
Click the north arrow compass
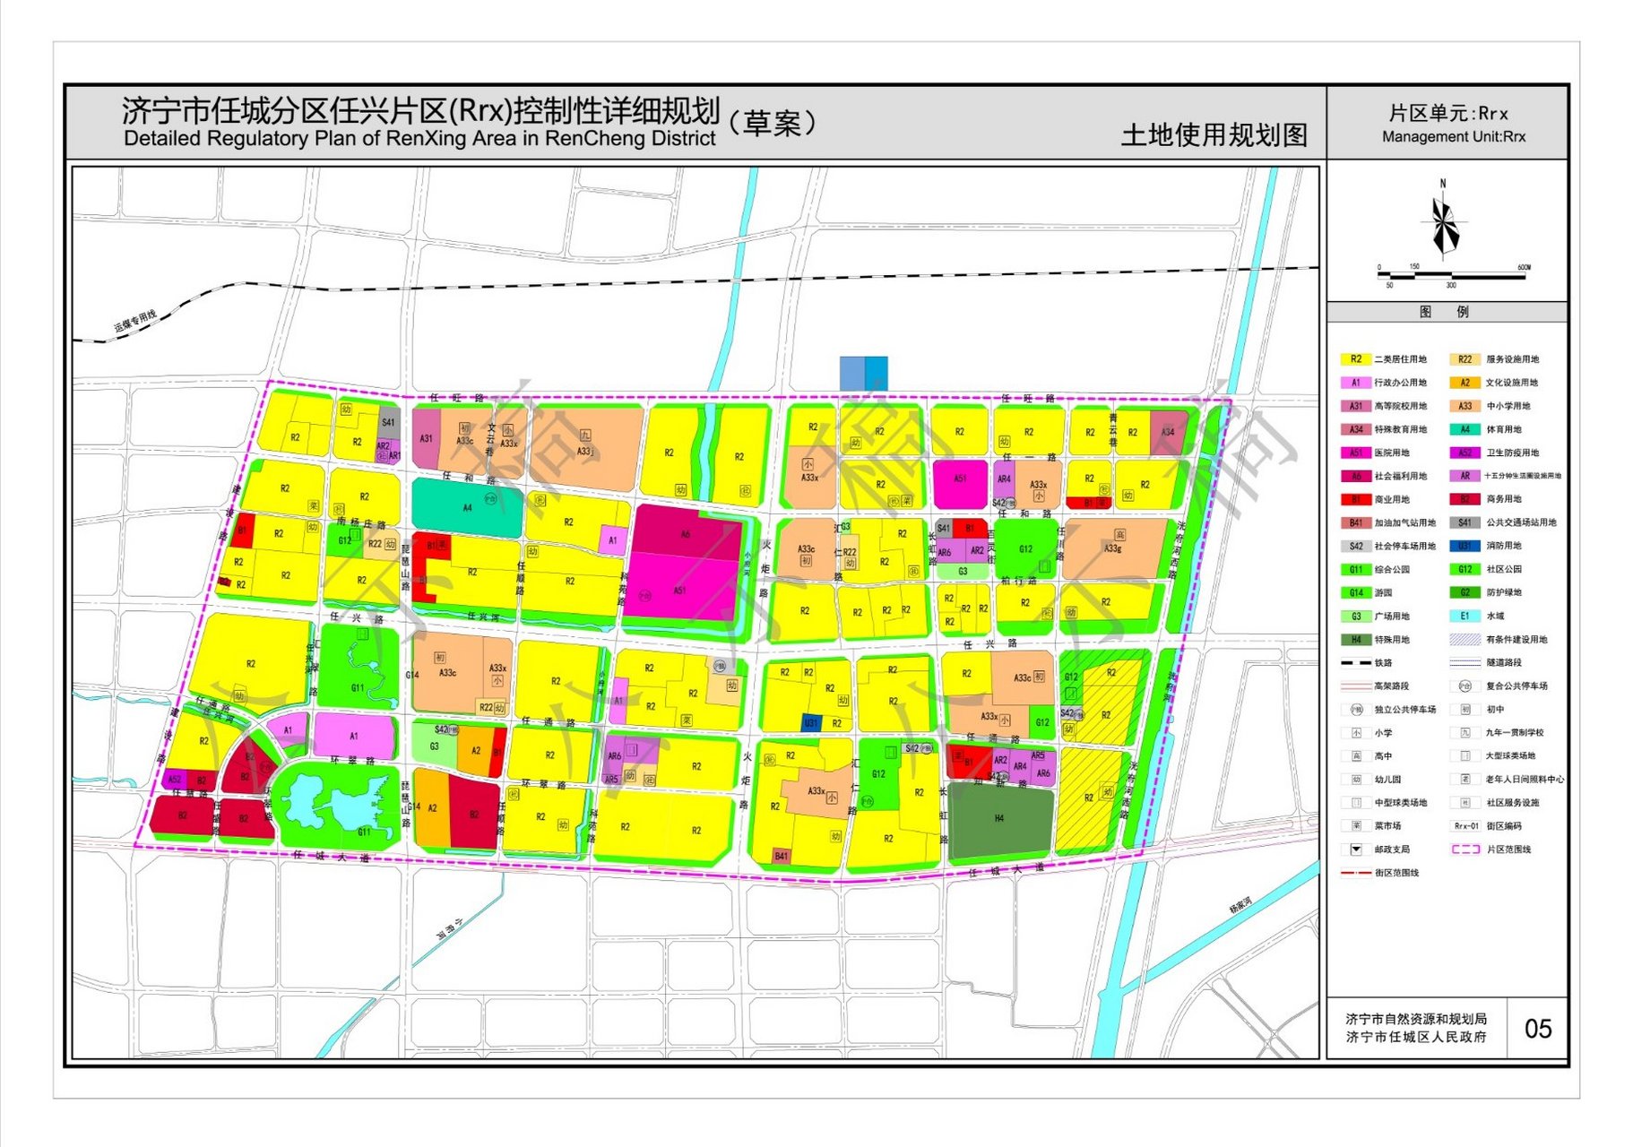coord(1443,220)
